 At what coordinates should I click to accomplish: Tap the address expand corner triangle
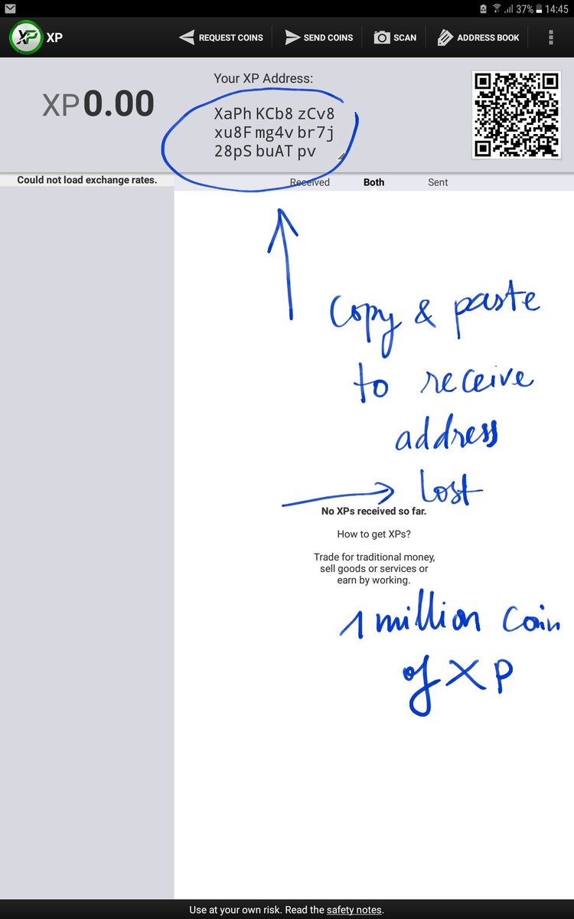pos(341,157)
